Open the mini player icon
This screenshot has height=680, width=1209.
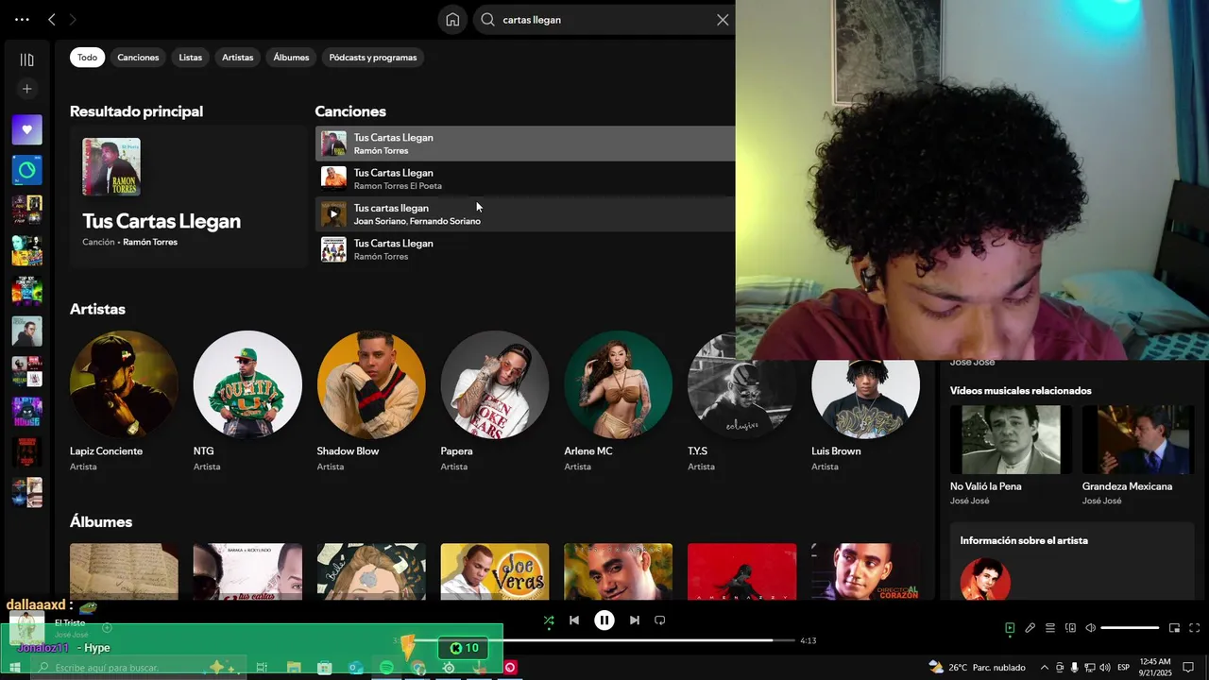point(1174,628)
